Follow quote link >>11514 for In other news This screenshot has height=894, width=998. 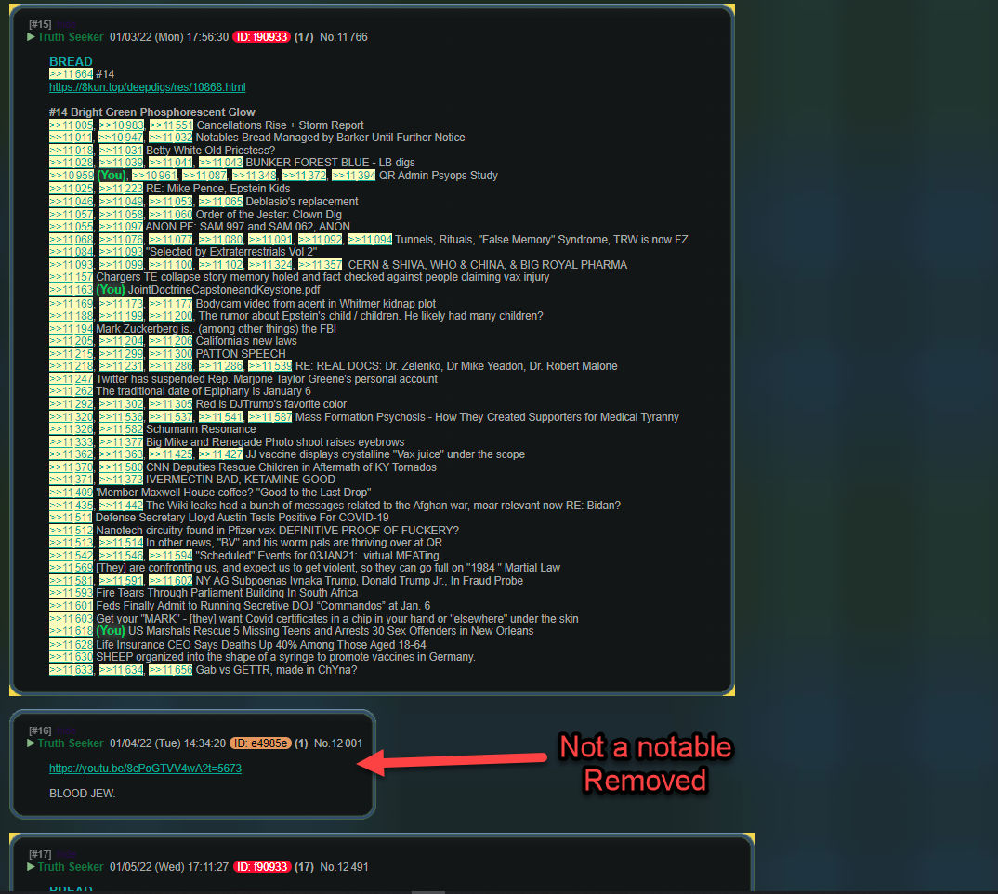(121, 543)
